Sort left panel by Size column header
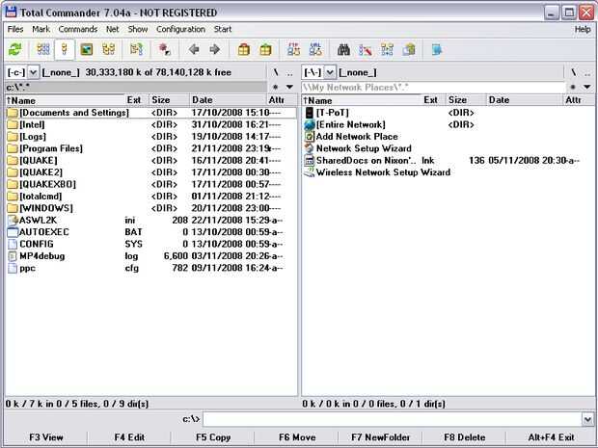Viewport: 598px width, 448px height. [x=169, y=100]
